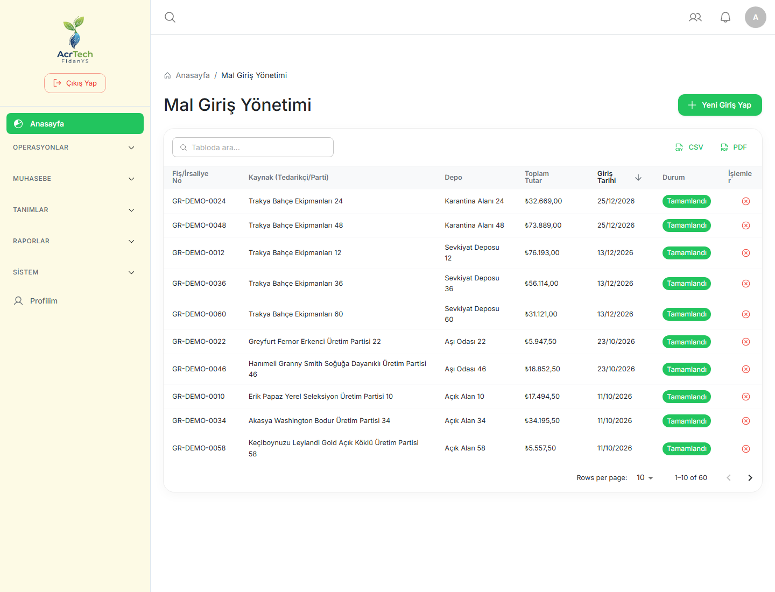Click the home icon in breadcrumb

point(167,75)
